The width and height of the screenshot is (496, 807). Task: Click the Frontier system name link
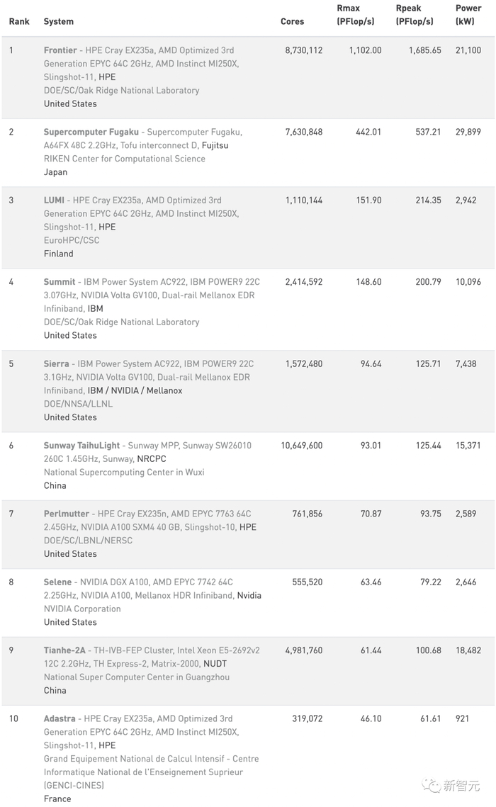60,50
